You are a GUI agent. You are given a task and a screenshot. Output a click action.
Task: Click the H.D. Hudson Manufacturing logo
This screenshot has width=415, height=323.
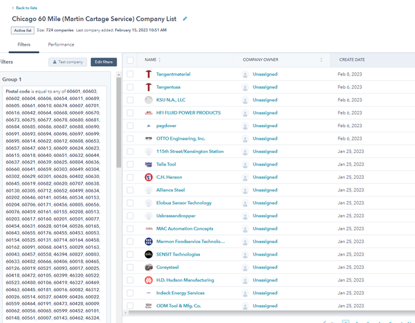pyautogui.click(x=149, y=280)
